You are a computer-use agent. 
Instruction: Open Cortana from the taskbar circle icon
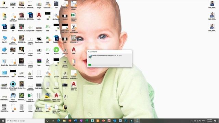tap(47, 121)
